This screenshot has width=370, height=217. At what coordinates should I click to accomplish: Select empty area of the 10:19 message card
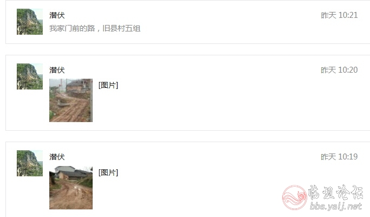click(189, 189)
